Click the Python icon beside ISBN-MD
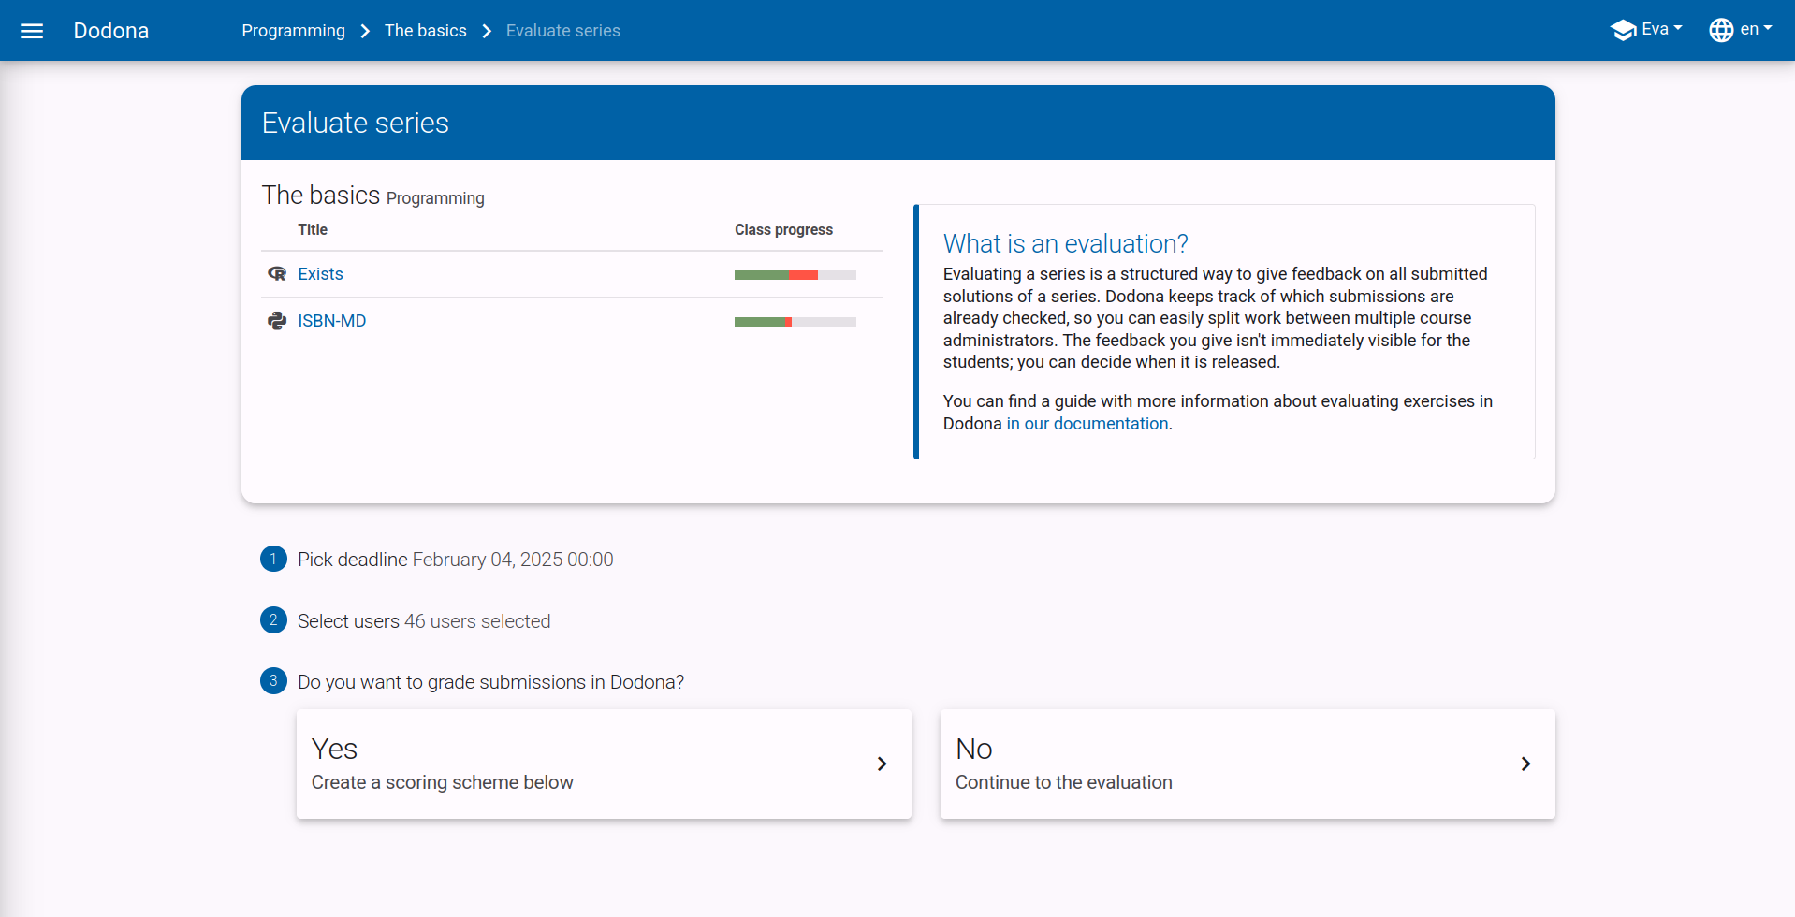Screen dimensions: 1795x917 tap(277, 321)
